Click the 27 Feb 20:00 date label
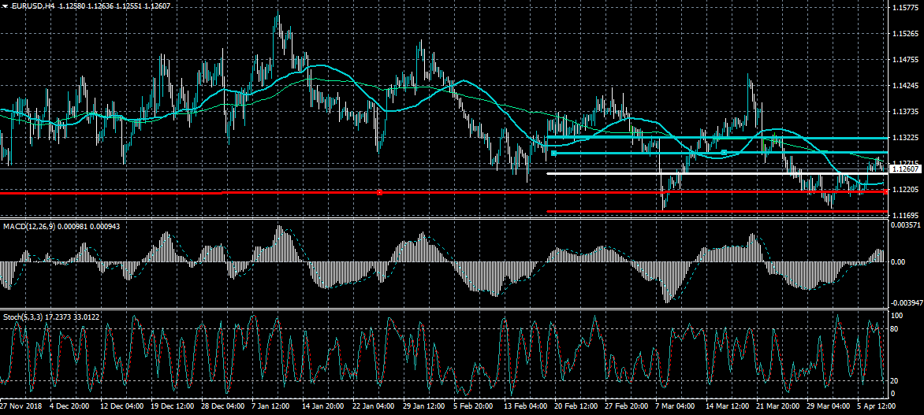The width and height of the screenshot is (924, 415). pyautogui.click(x=627, y=407)
